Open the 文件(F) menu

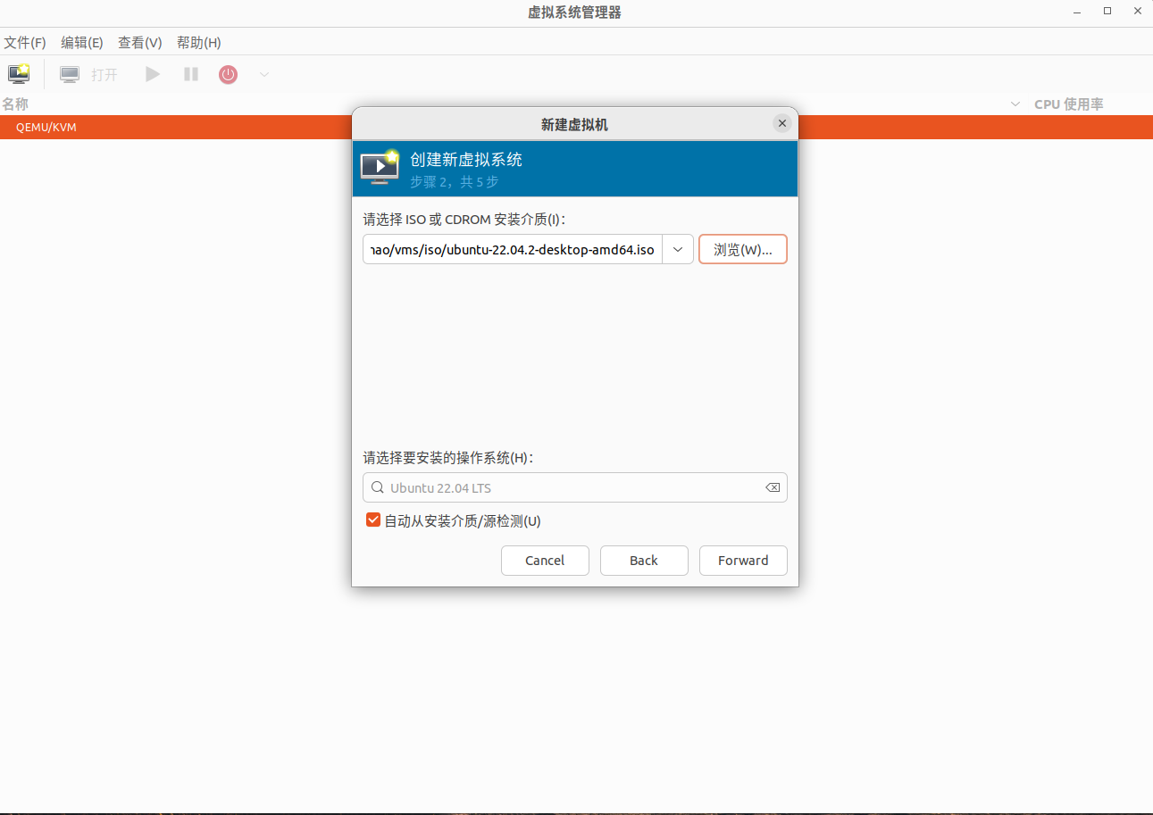click(25, 43)
